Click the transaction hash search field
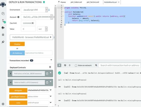The width and height of the screenshot is (141, 107). click(x=120, y=65)
